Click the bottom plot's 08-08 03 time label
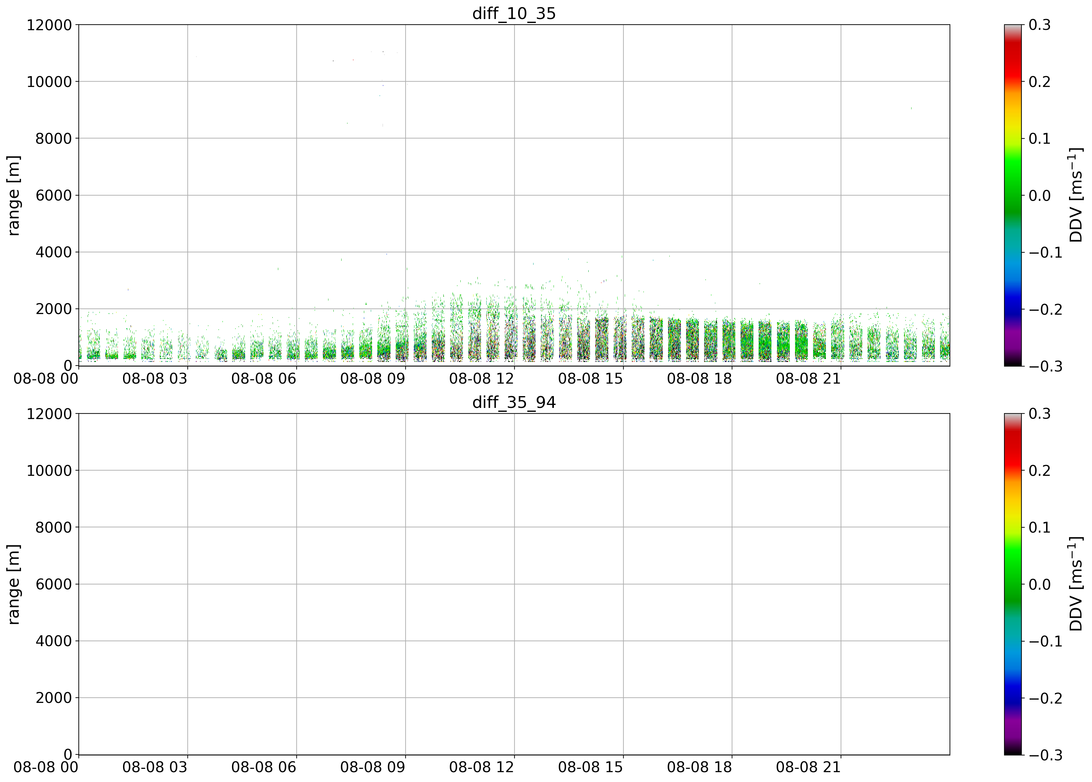This screenshot has width=1092, height=782. (155, 768)
